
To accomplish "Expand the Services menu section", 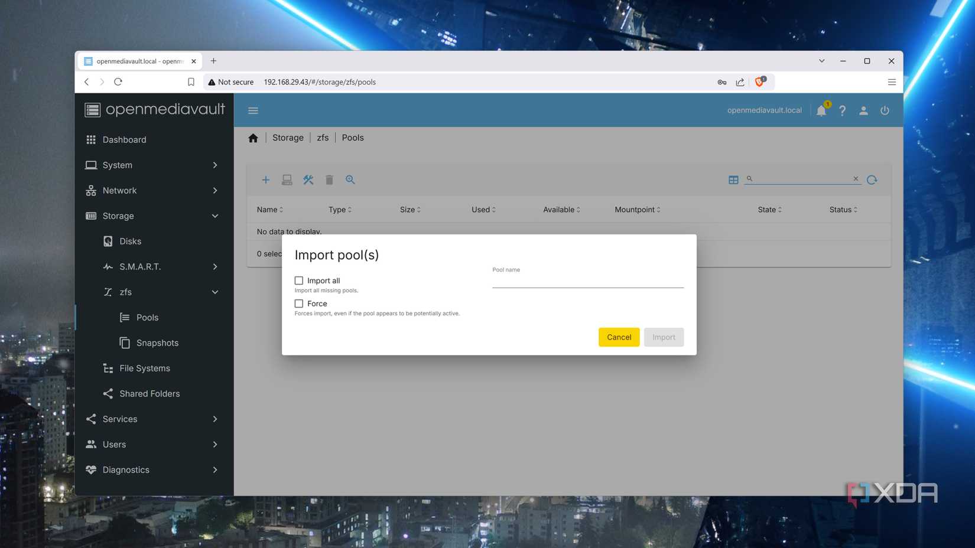I will (154, 419).
